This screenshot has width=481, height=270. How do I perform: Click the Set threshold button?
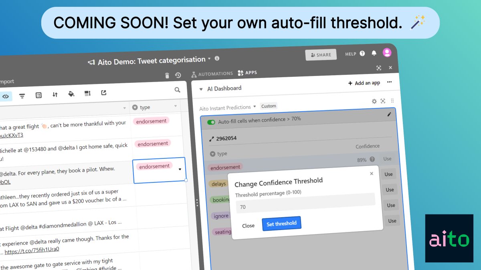tap(281, 224)
